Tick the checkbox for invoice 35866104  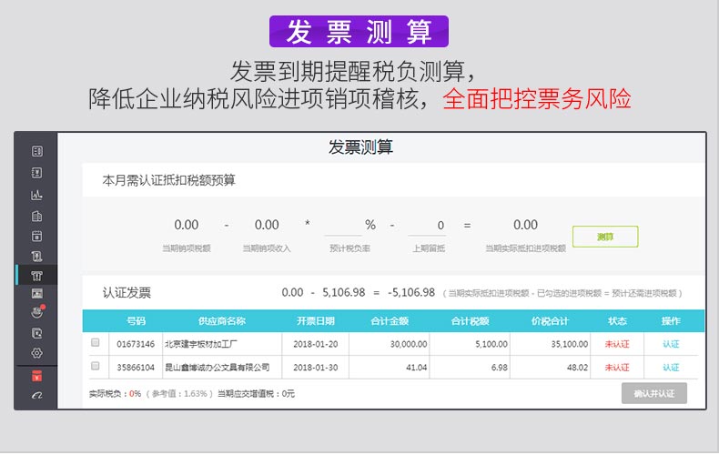pyautogui.click(x=96, y=366)
